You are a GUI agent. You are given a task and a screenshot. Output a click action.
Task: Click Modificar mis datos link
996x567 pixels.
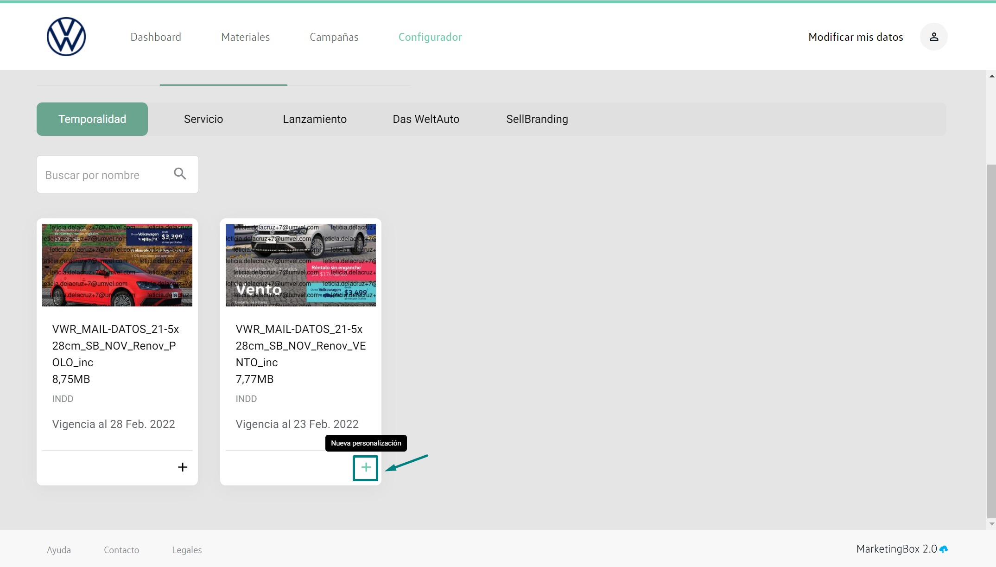(x=856, y=37)
